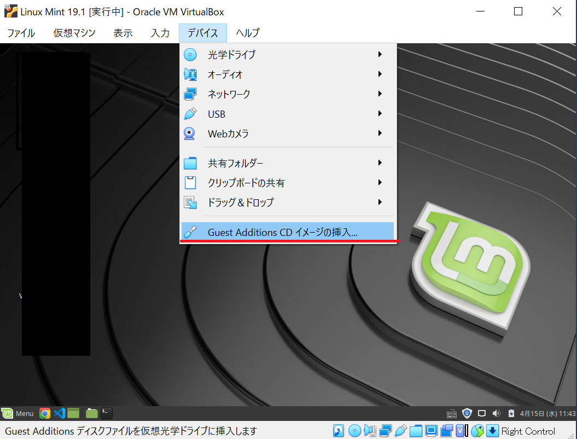Viewport: 577px width, 439px height.
Task: Click the 共有フォルダー folder icon in menu
Action: (190, 163)
